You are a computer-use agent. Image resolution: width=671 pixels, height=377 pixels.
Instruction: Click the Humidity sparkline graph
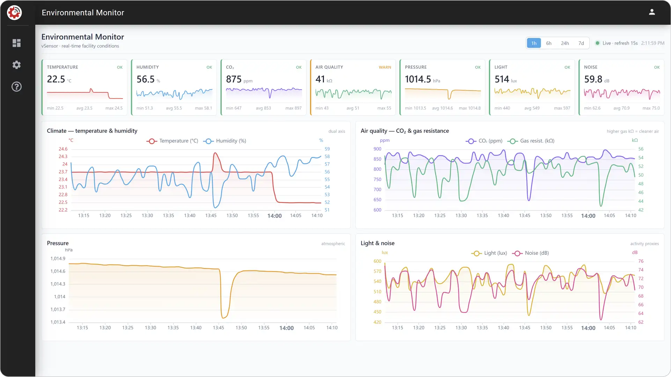click(x=174, y=94)
